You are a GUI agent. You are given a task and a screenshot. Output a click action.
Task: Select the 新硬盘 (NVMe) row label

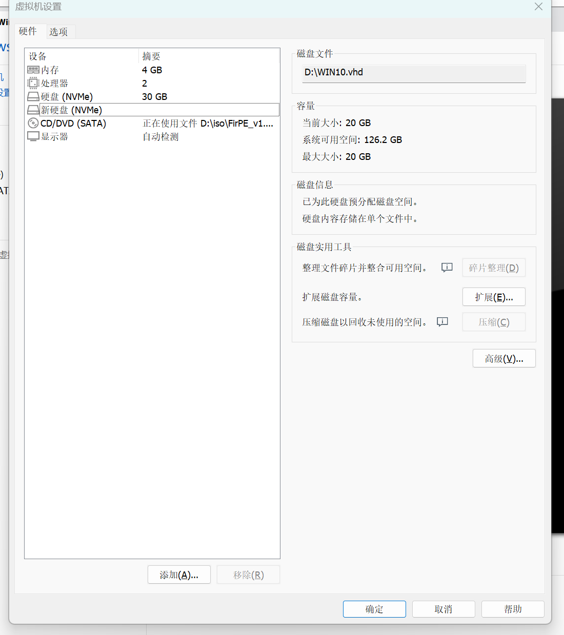pos(71,110)
